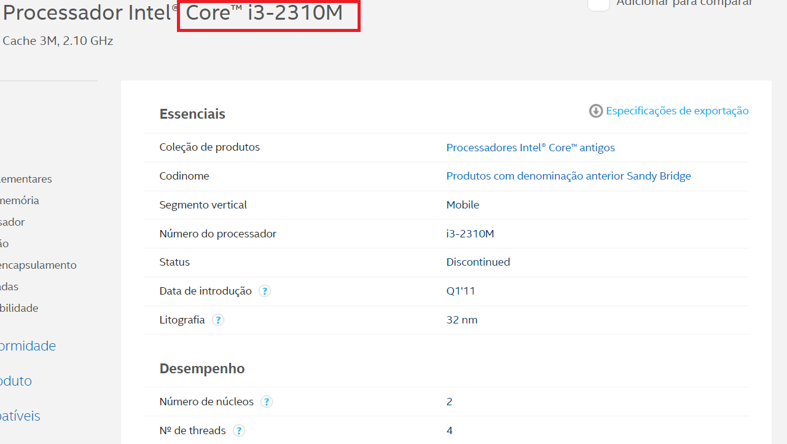Select the Desempenho section heading
The height and width of the screenshot is (444, 787).
(202, 368)
